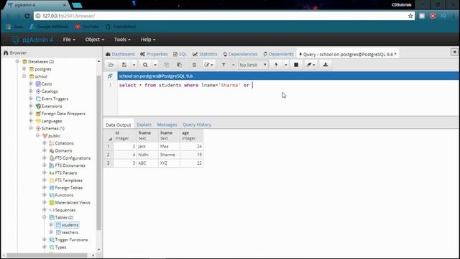Click the Copy icon in toolbar
The width and height of the screenshot is (460, 259).
166,65
